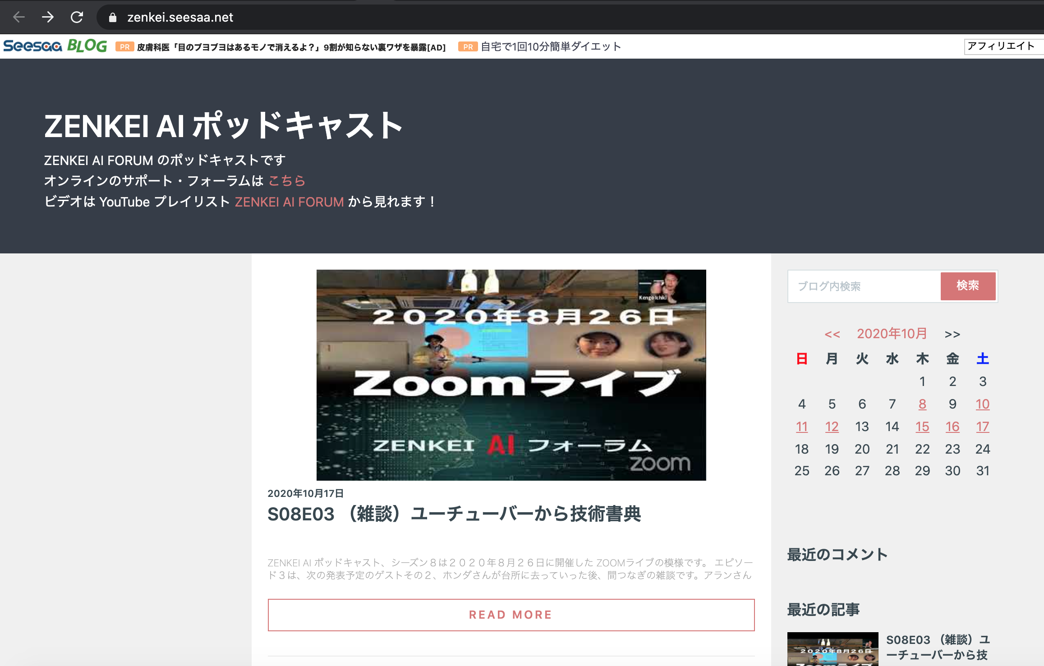Click the subtitle ZENKEI AI FORUM のポッドキャストです
The height and width of the screenshot is (666, 1044).
(x=165, y=160)
